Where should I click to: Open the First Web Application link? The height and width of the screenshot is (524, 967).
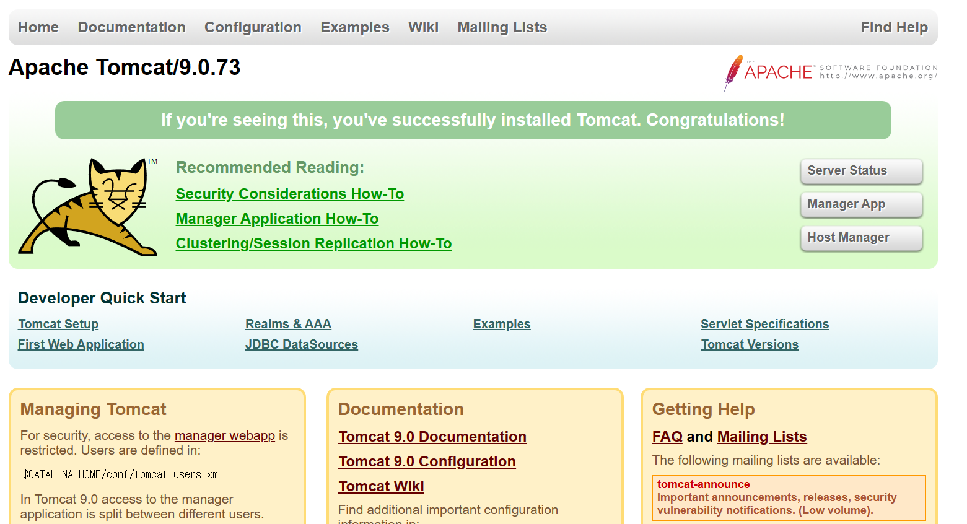[81, 344]
